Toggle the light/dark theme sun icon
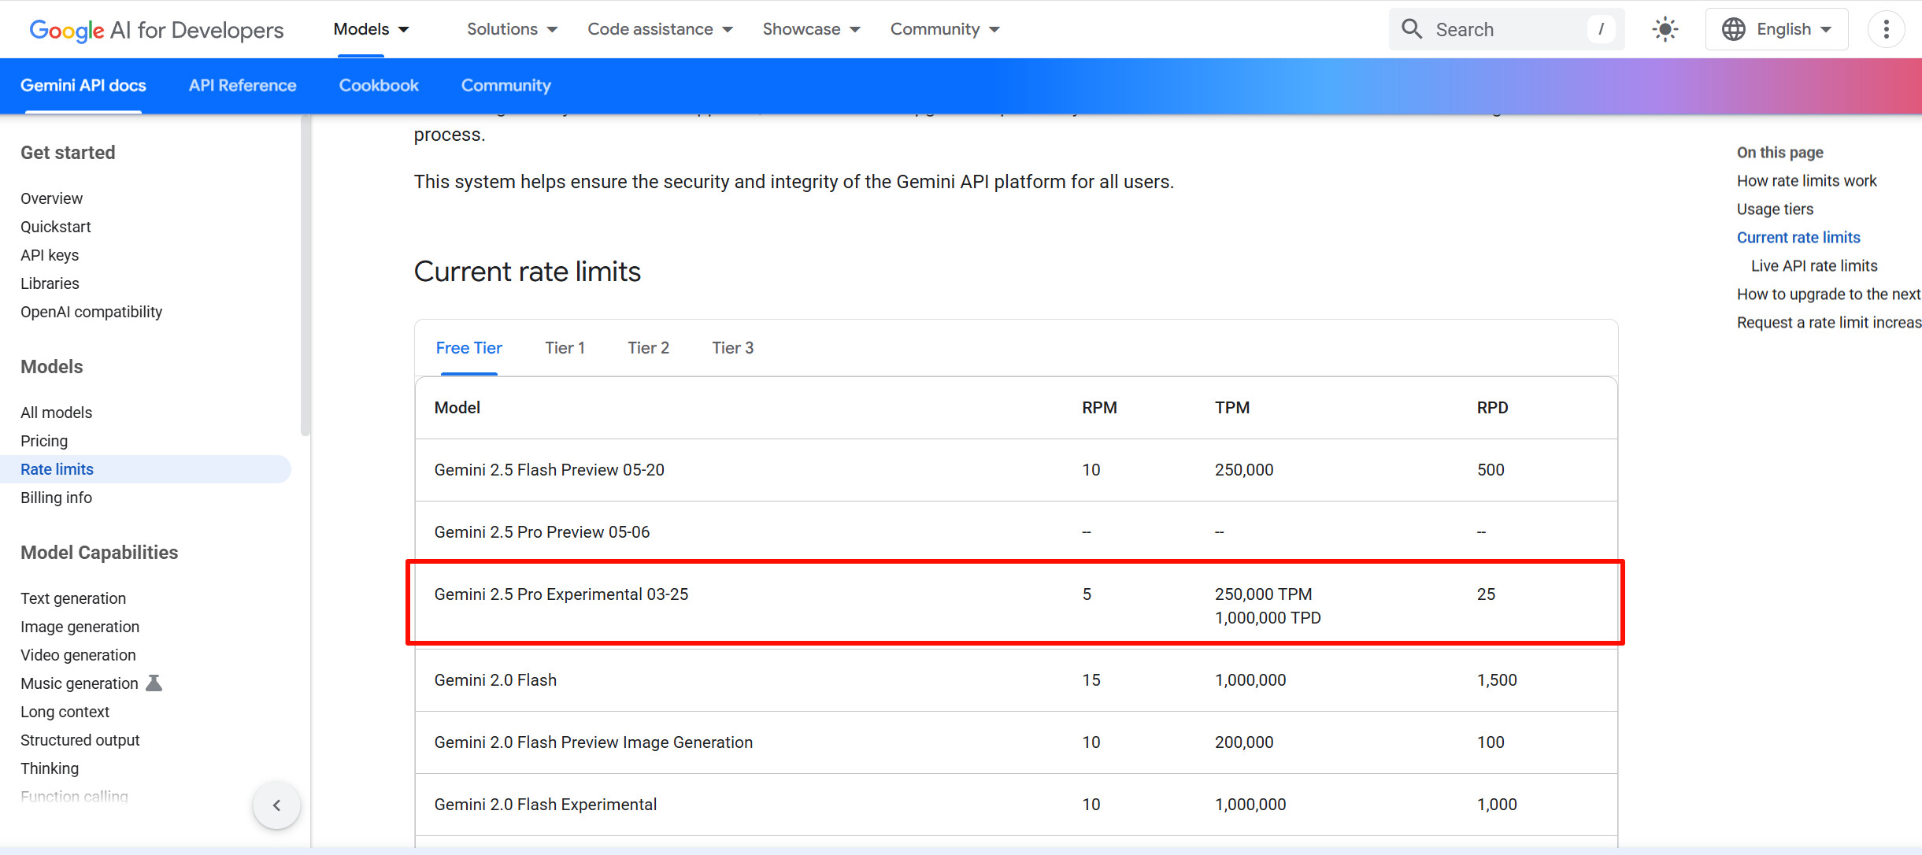The width and height of the screenshot is (1922, 855). point(1665,30)
